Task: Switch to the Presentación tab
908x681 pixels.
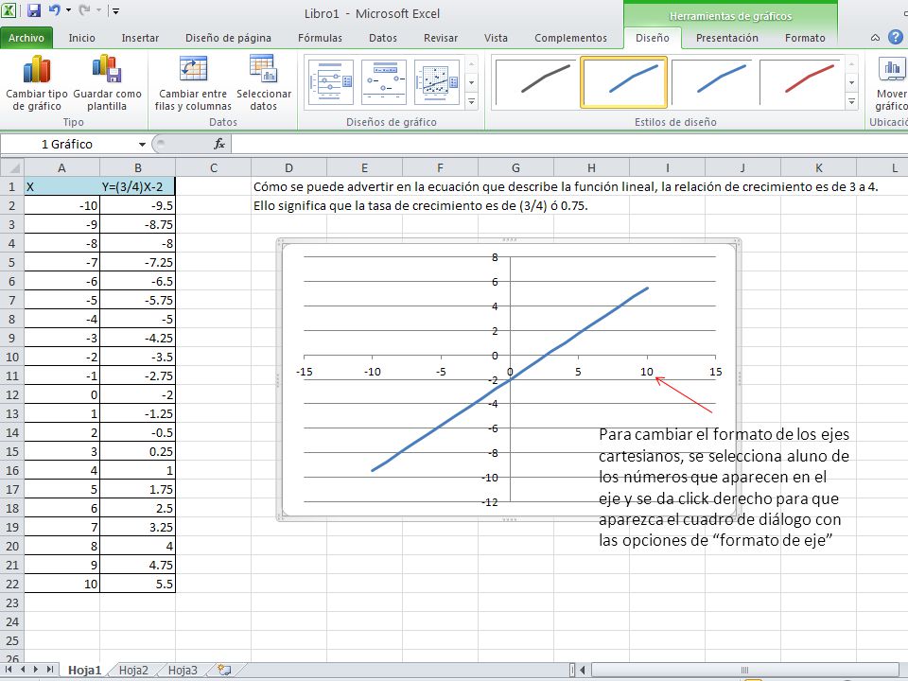Action: point(726,38)
